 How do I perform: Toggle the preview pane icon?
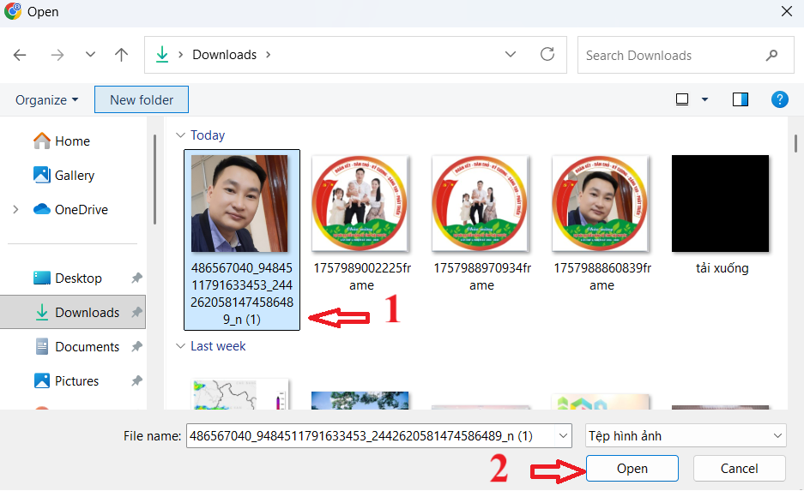pyautogui.click(x=741, y=99)
